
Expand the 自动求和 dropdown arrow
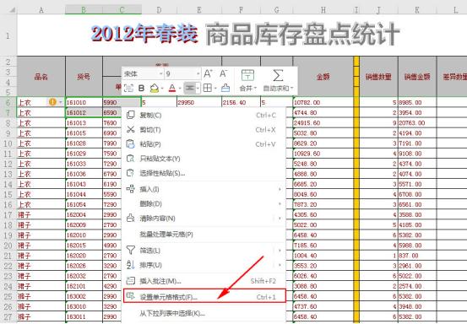[292, 89]
